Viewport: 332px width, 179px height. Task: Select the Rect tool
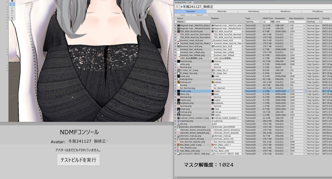(x=12, y=14)
